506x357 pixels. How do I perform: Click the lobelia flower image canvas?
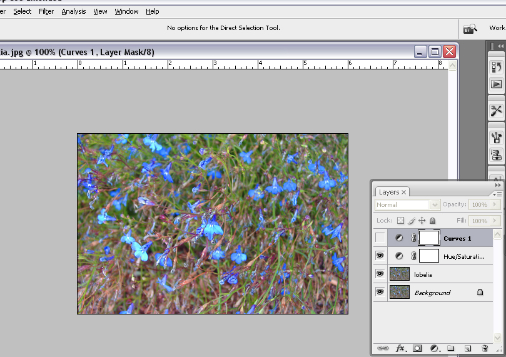213,224
